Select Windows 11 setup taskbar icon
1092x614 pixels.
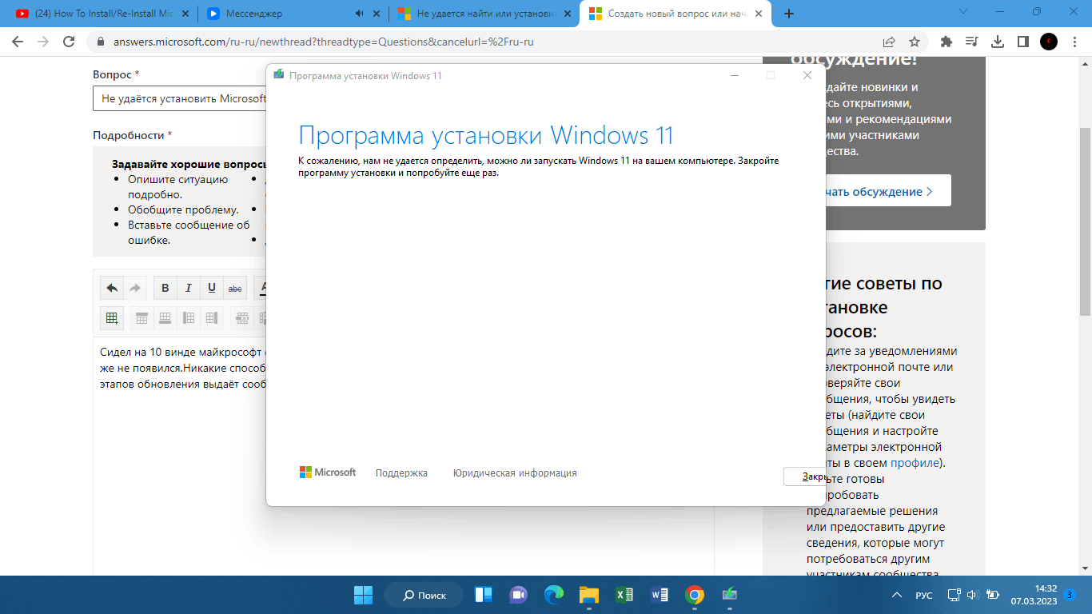[730, 595]
